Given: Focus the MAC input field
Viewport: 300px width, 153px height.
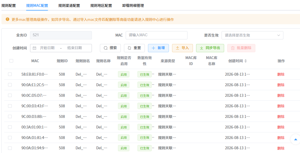Looking at the screenshot, I should [157, 35].
